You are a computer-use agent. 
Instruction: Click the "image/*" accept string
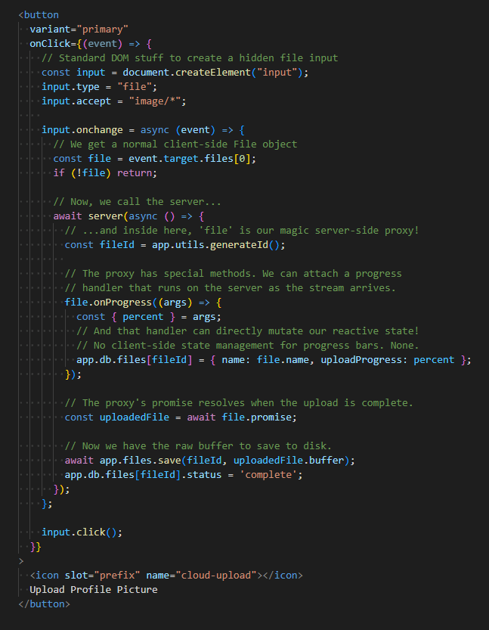157,101
